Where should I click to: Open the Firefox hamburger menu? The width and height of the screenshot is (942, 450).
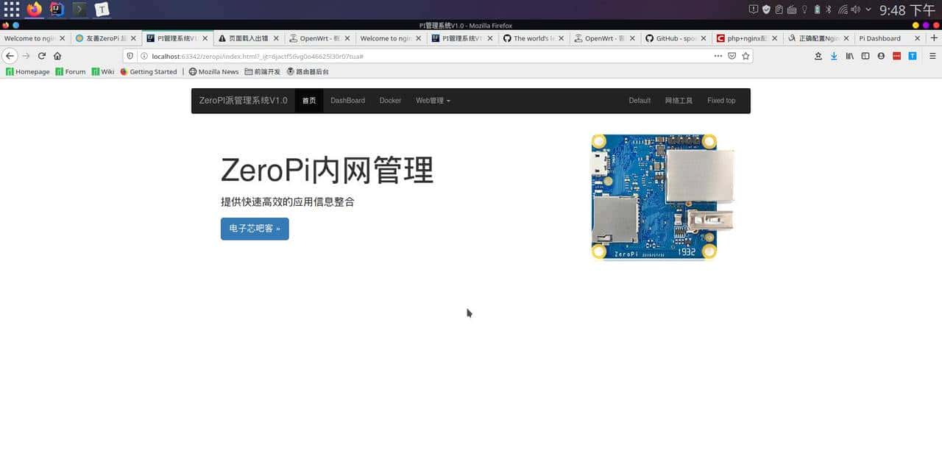tap(932, 56)
